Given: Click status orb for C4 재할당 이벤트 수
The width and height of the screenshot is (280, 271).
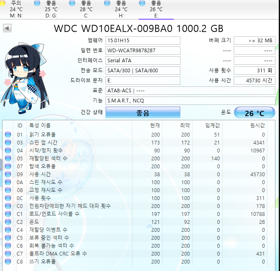Looking at the screenshot, I should tap(8, 230).
